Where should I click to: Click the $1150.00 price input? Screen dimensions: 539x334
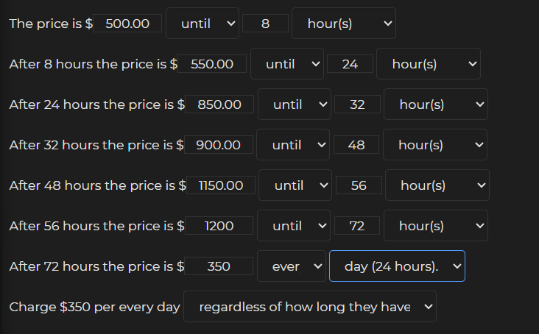point(221,185)
